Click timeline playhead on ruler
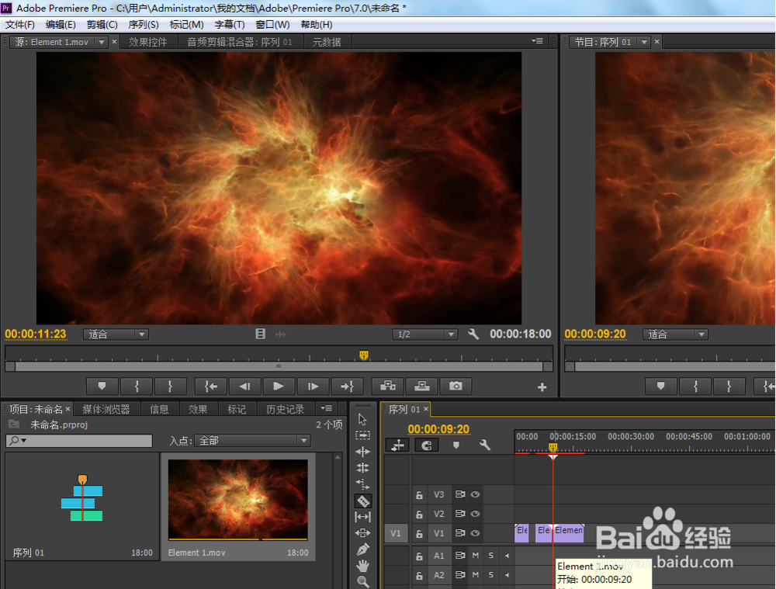776x589 pixels. click(x=553, y=448)
